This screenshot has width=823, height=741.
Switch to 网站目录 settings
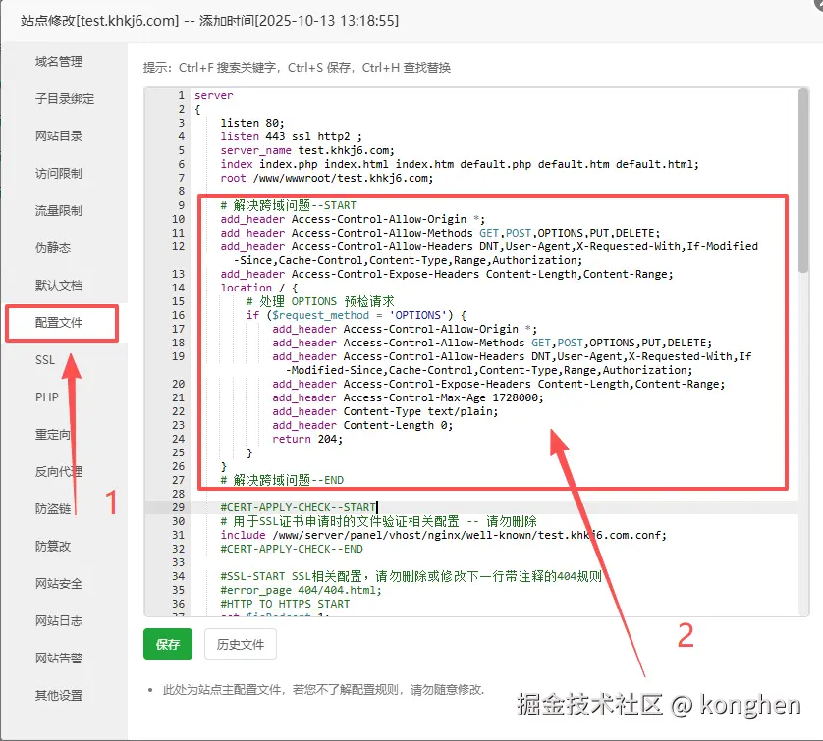pyautogui.click(x=59, y=135)
